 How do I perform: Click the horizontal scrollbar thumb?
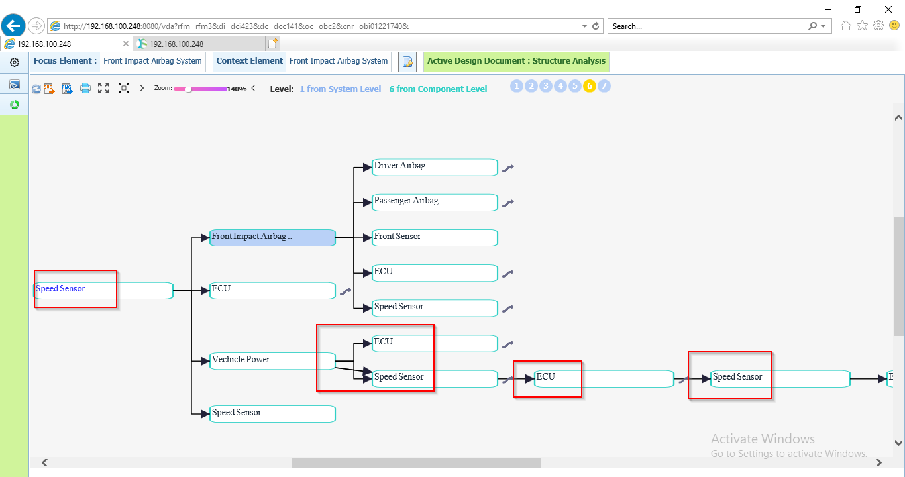coord(416,462)
